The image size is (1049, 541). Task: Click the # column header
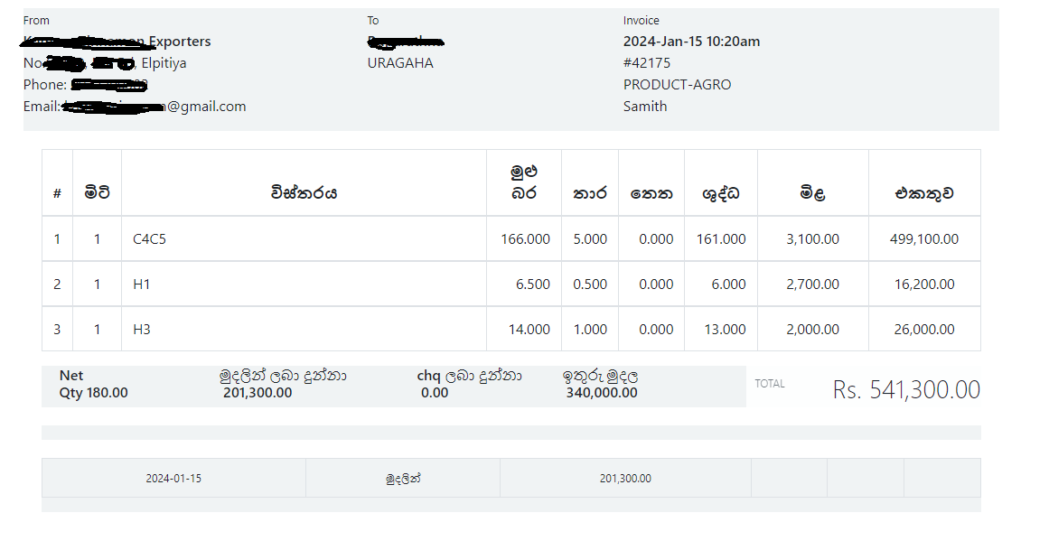(57, 193)
